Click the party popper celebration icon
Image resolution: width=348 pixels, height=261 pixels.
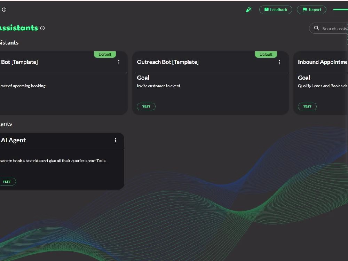[x=249, y=9]
